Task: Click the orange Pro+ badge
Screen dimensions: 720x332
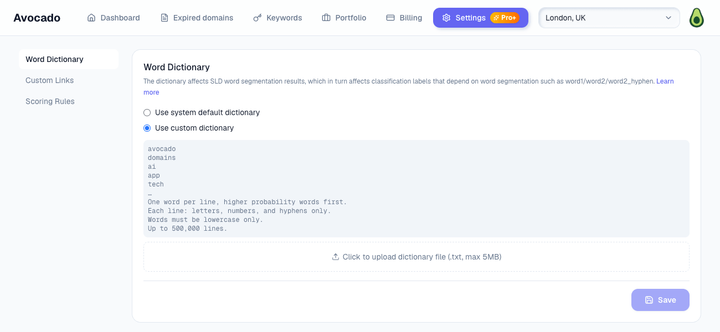Action: 505,18
